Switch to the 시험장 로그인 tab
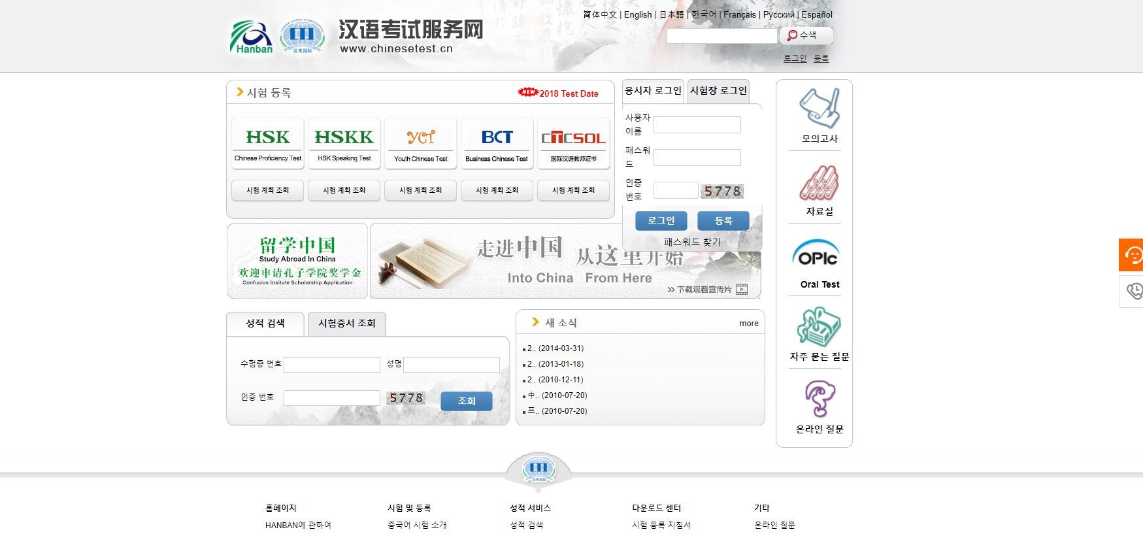The image size is (1143, 536). (x=718, y=91)
